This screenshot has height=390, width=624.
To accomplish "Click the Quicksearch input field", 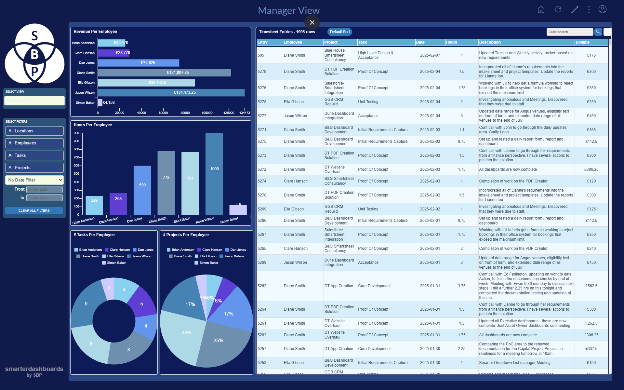I will pyautogui.click(x=569, y=32).
